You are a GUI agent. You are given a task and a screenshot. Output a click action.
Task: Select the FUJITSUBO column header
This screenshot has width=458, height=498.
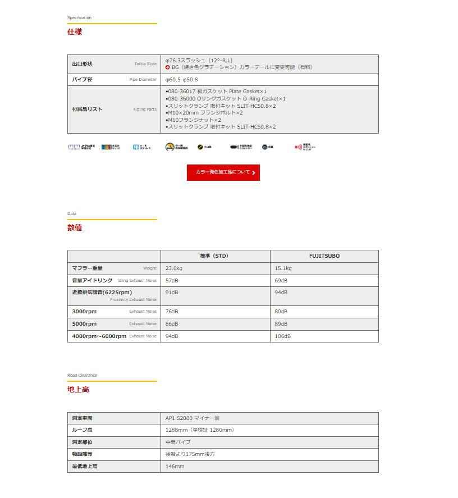click(x=324, y=256)
